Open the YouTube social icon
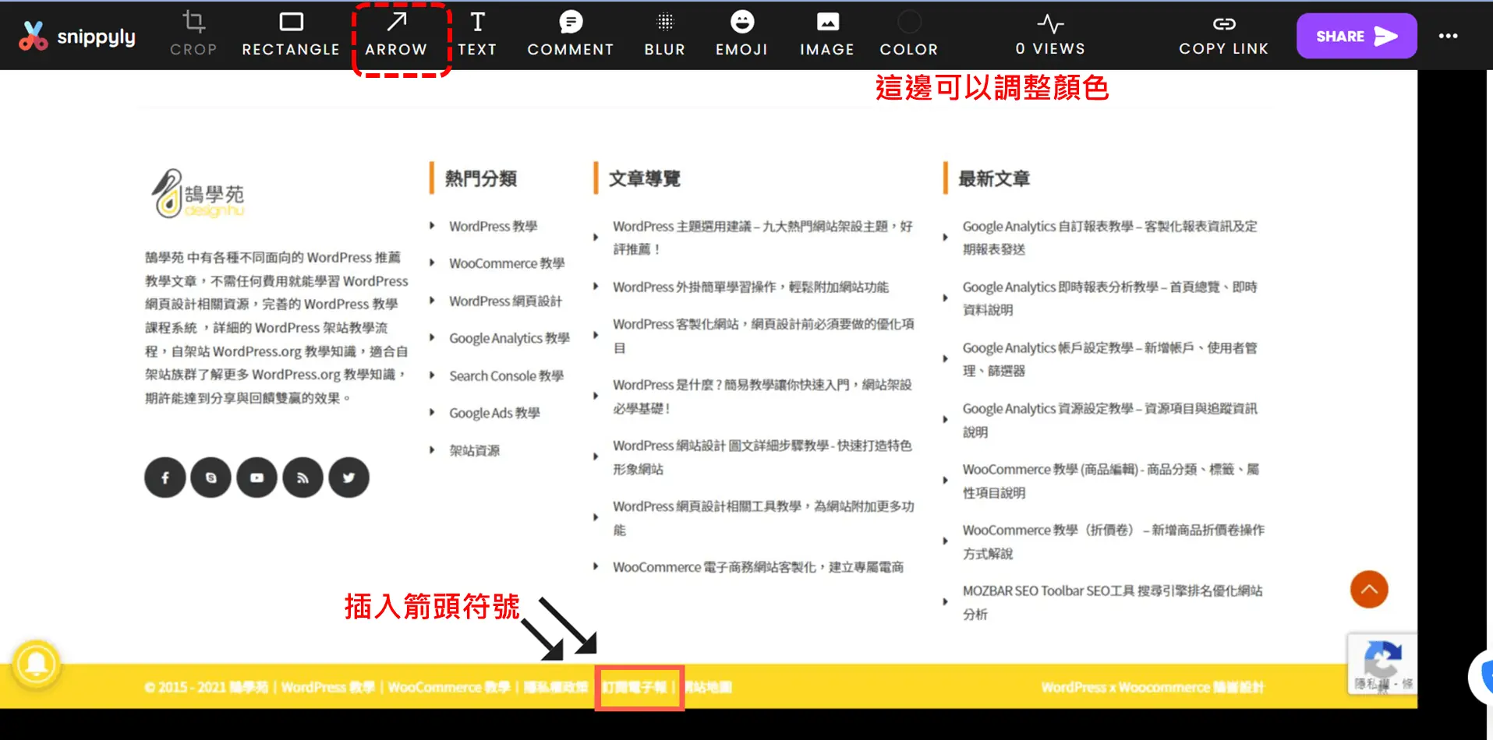Screen dimensions: 1493x740 [x=256, y=477]
